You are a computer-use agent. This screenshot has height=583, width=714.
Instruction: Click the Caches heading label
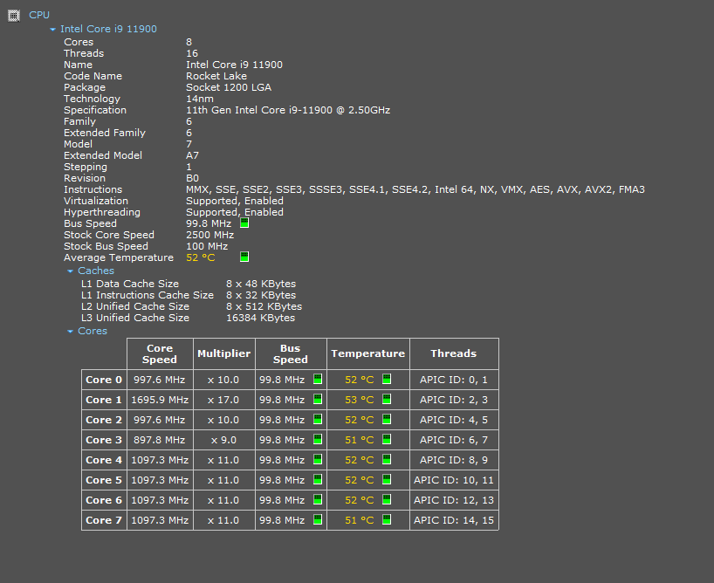tap(96, 271)
